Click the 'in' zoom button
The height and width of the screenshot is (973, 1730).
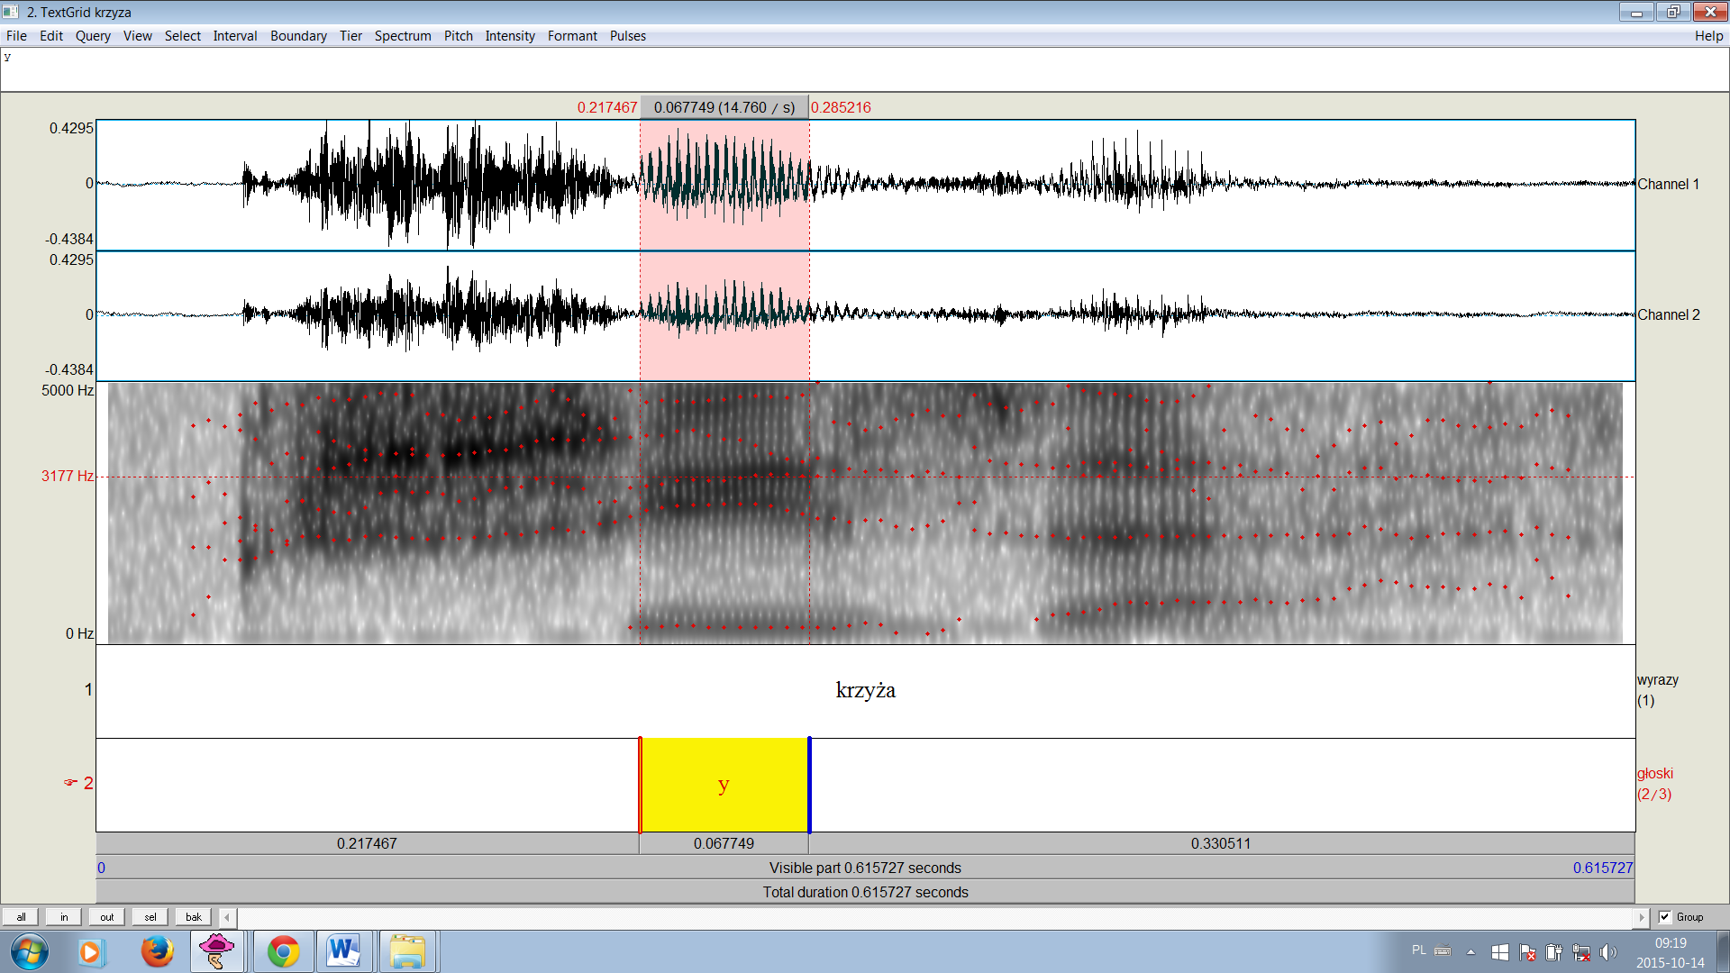64,917
